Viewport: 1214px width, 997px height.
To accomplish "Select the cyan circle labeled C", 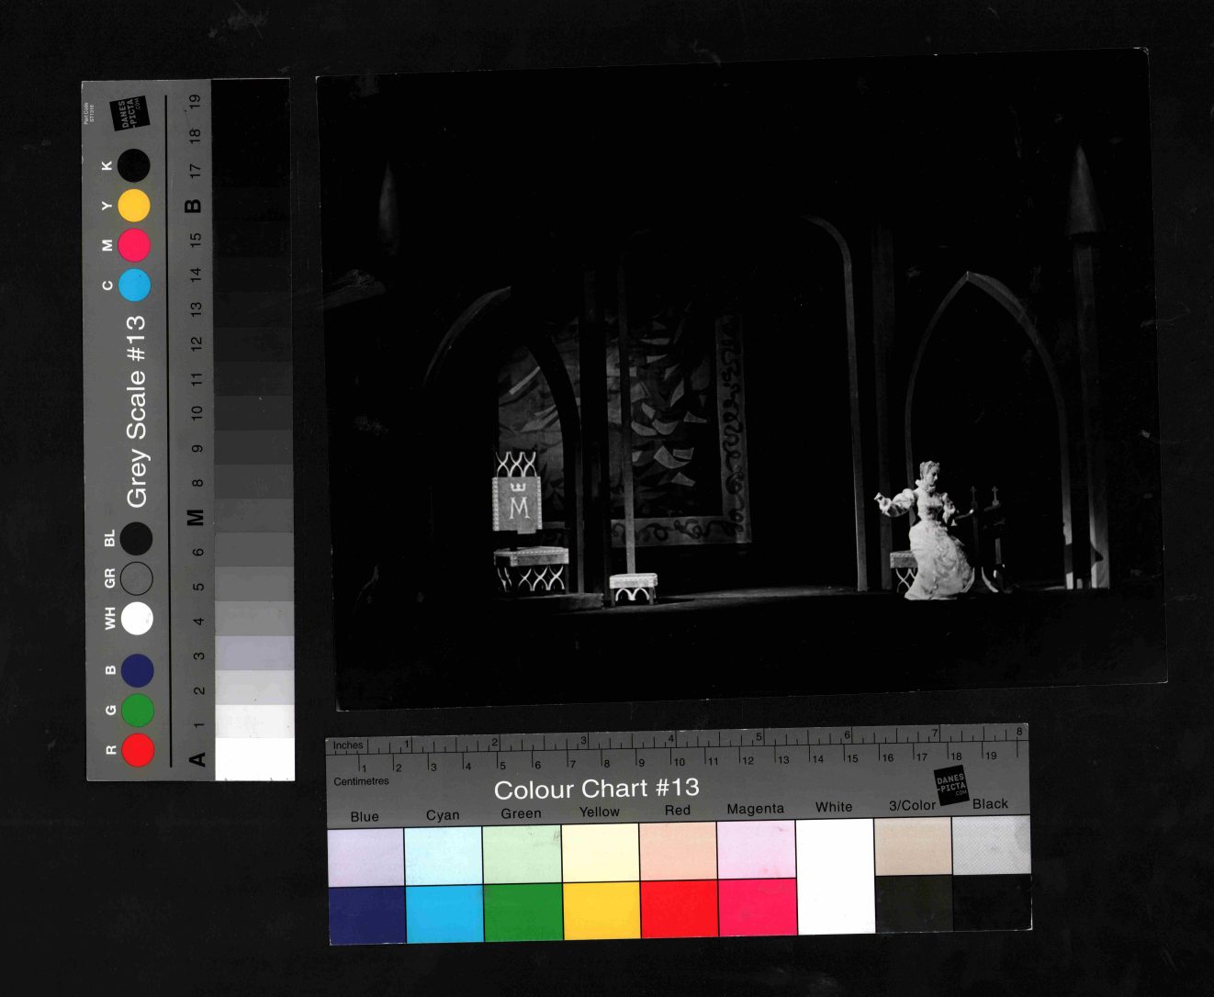I will pyautogui.click(x=134, y=286).
